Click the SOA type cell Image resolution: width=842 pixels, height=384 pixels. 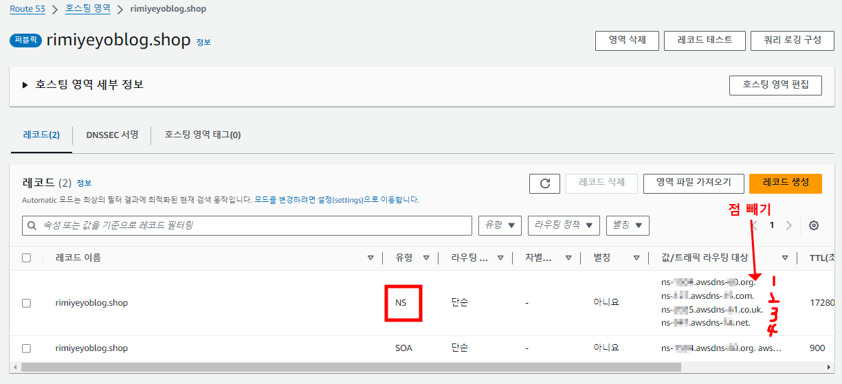(404, 348)
